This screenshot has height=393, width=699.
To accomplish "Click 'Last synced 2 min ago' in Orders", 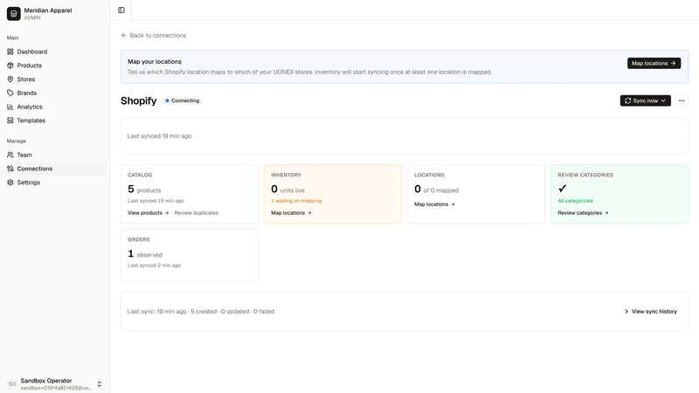I will click(x=155, y=265).
